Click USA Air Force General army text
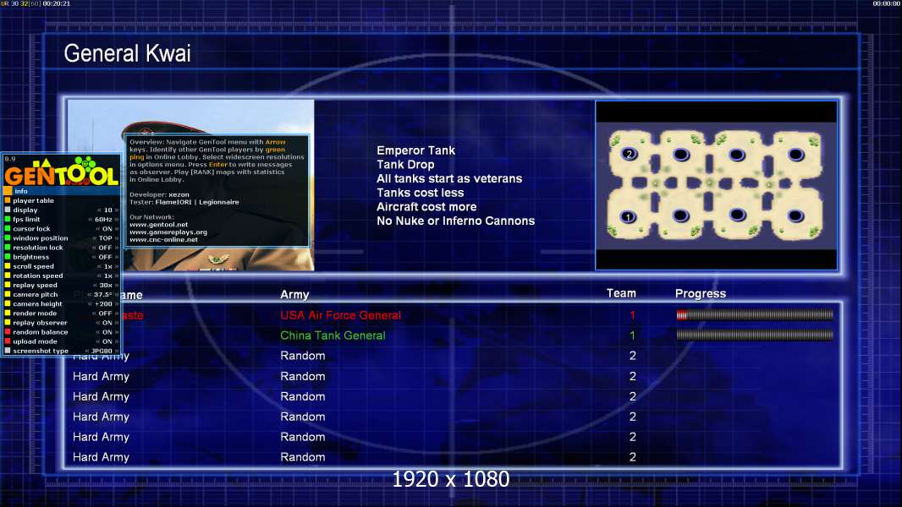The width and height of the screenshot is (902, 507). (340, 315)
